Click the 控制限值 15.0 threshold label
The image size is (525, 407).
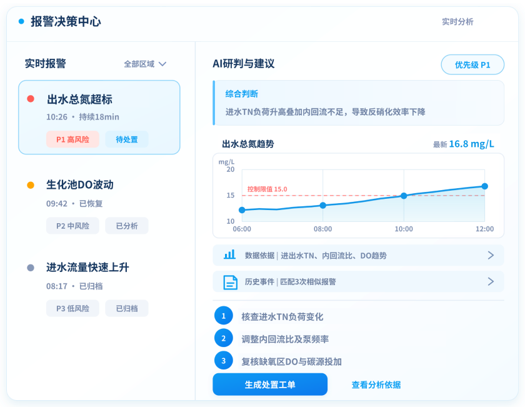(267, 189)
